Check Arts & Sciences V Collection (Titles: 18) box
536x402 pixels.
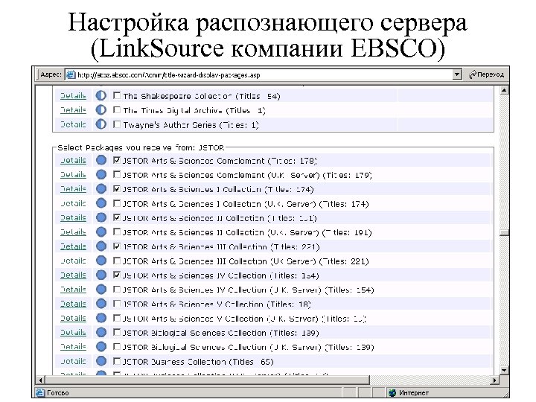click(117, 304)
